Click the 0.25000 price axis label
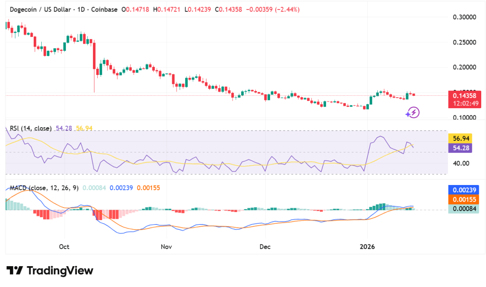486x287 pixels. 464,42
